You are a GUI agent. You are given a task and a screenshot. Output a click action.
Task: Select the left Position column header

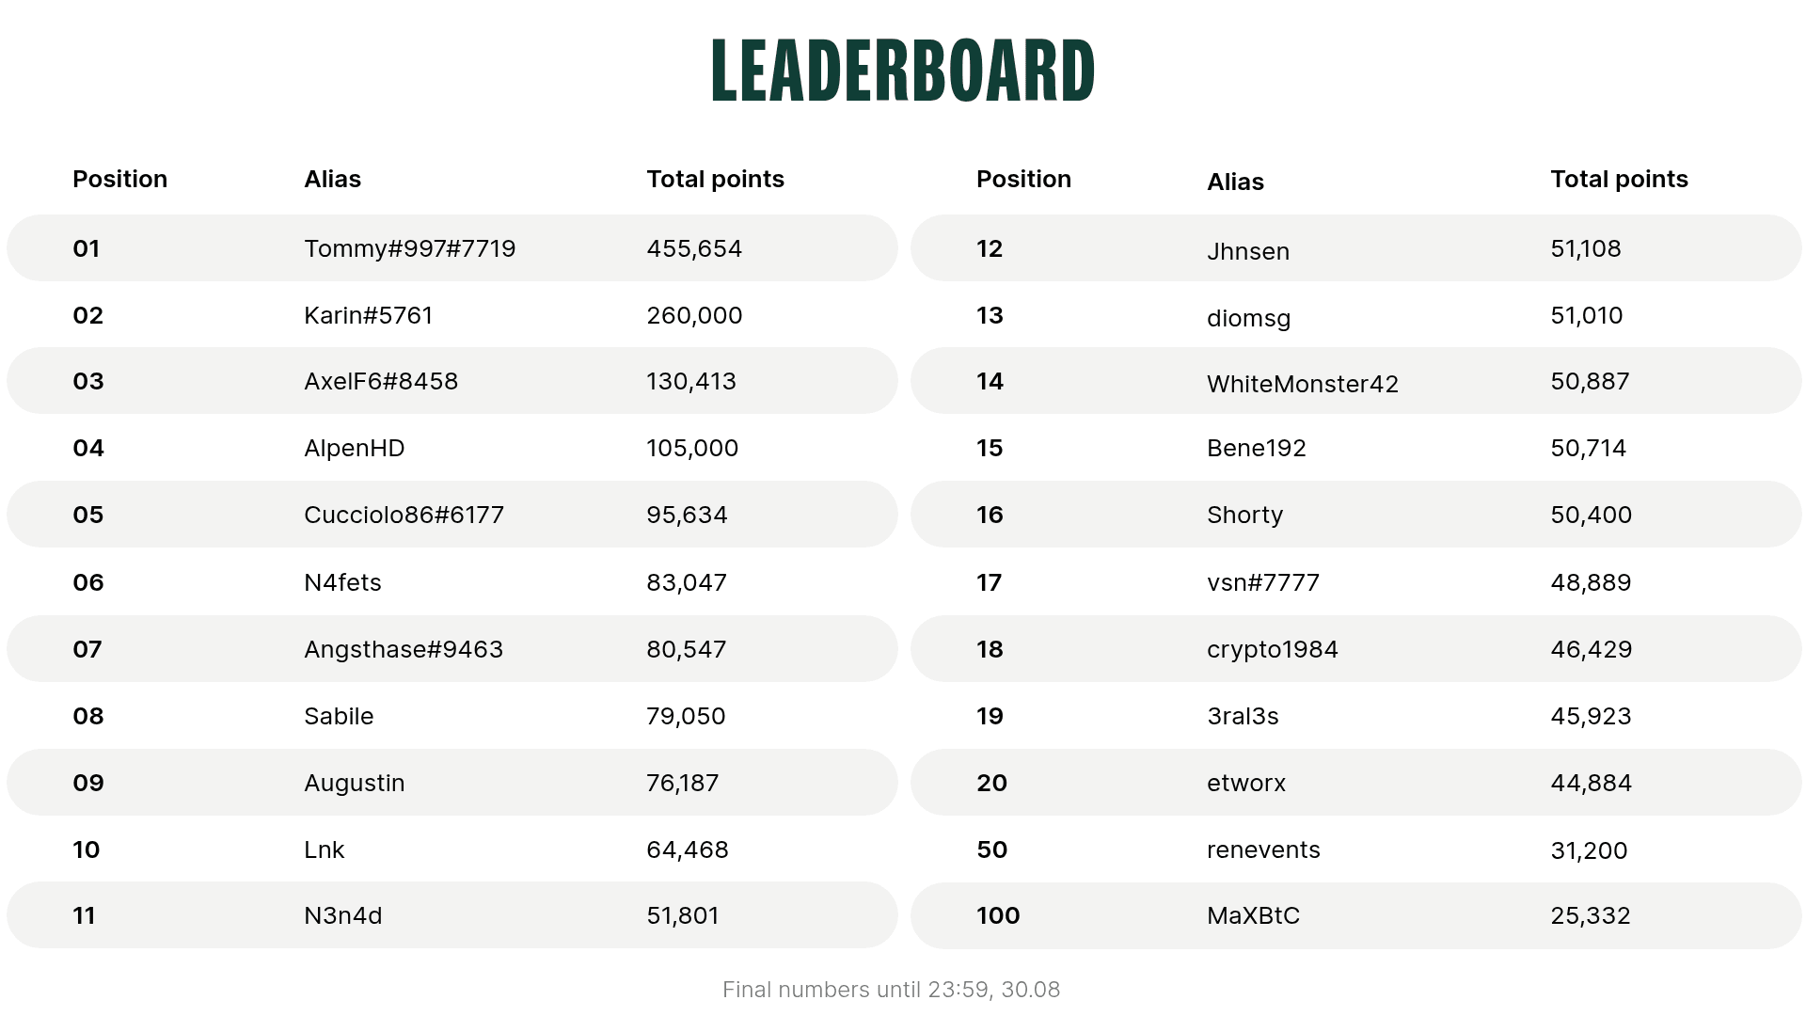coord(119,179)
